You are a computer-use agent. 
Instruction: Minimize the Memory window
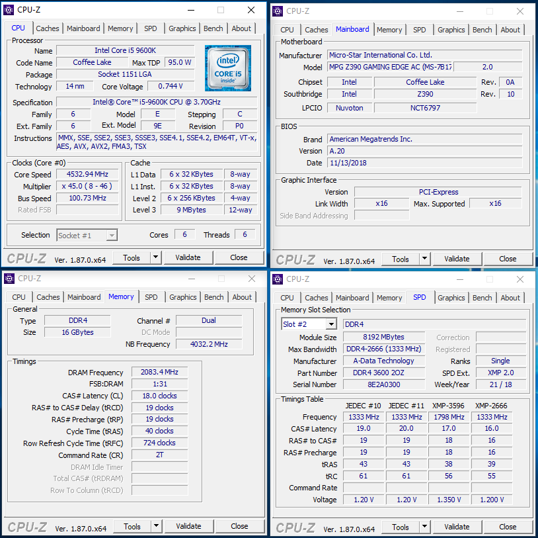click(x=192, y=279)
